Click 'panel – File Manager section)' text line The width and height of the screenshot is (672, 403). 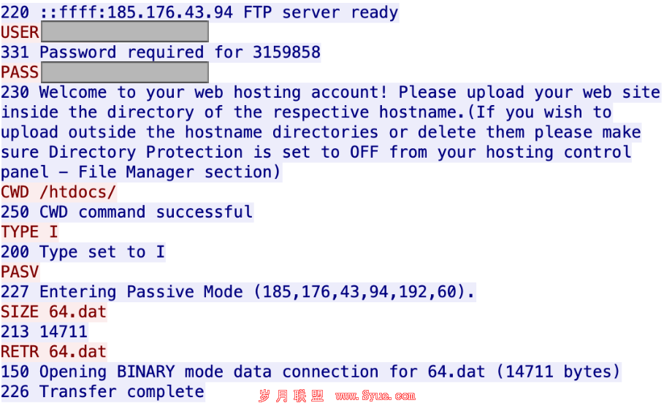(x=141, y=172)
